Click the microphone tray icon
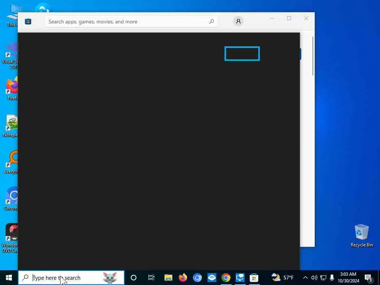 click(x=332, y=278)
